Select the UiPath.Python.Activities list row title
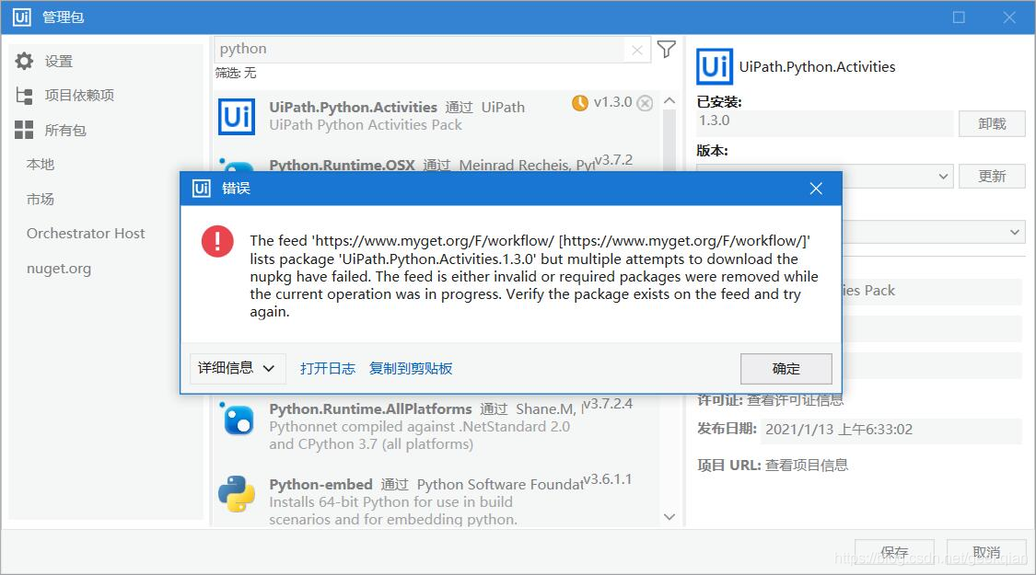 353,107
